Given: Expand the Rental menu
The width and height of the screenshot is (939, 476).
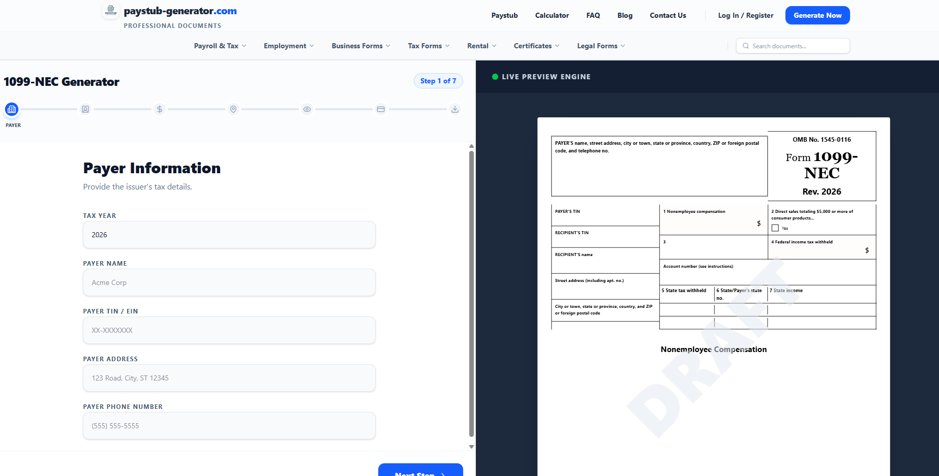Looking at the screenshot, I should tap(482, 46).
